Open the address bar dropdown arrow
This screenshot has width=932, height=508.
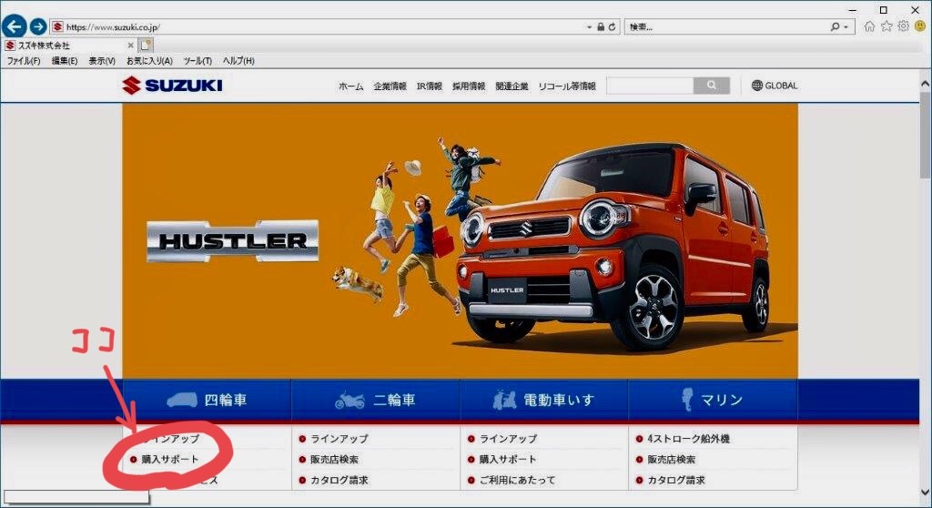pyautogui.click(x=589, y=27)
